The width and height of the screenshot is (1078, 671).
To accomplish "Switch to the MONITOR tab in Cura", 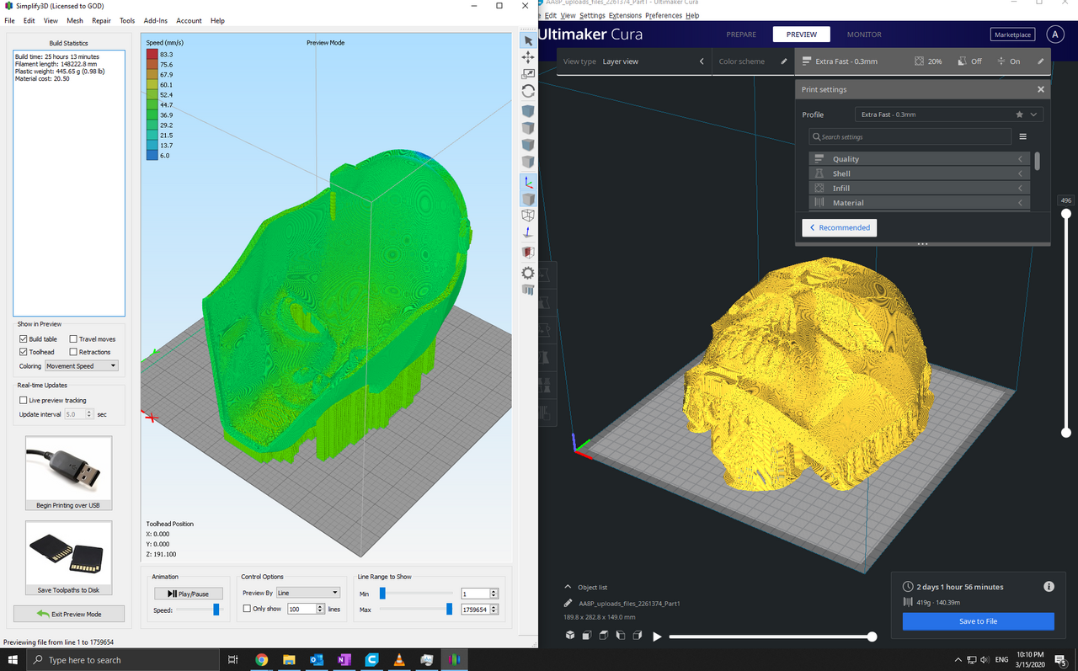I will [864, 35].
